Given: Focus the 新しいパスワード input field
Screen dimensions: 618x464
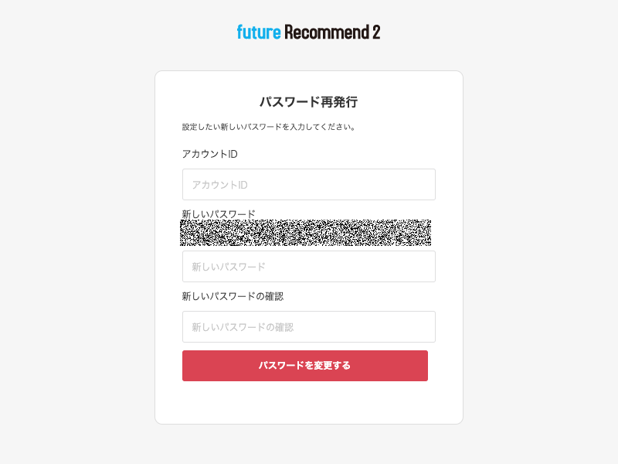Looking at the screenshot, I should click(x=308, y=266).
